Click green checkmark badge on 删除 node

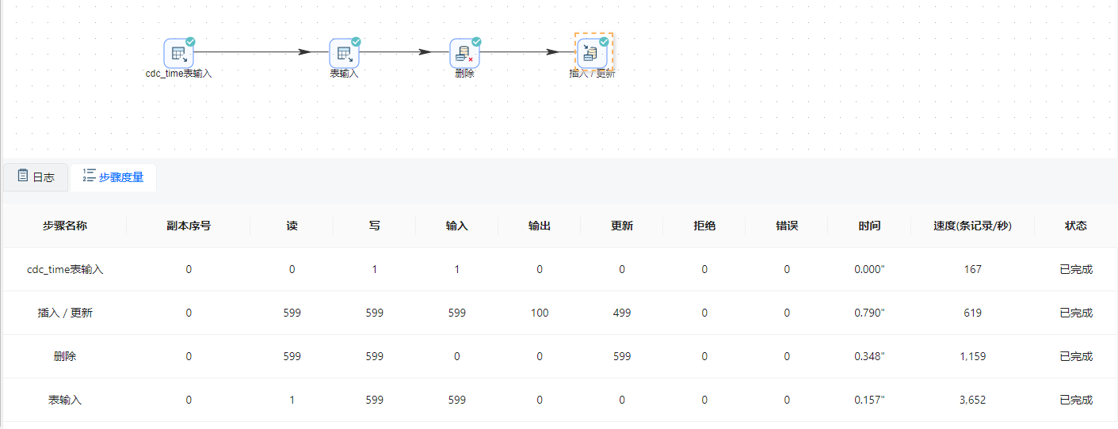(476, 42)
